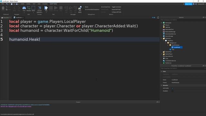206x116 pixels.
Task: Collapse the Behavior properties section
Action: 162,85
